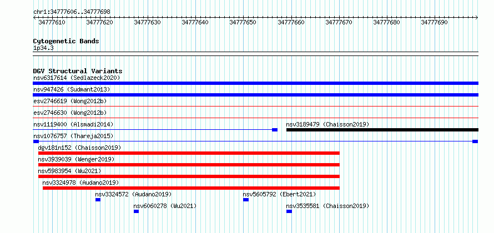
Task: Click the small blue nsv6060278 marker
Action: (x=136, y=211)
